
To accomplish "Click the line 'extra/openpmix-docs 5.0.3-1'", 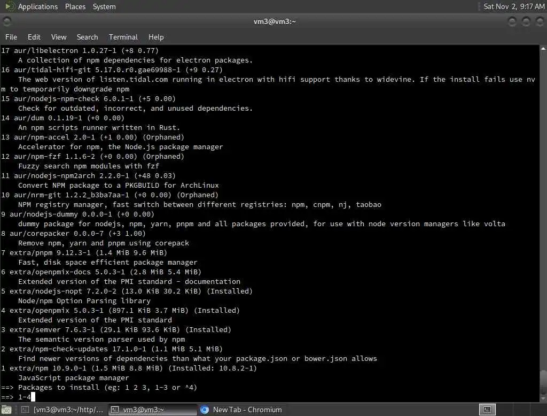I will 101,272.
